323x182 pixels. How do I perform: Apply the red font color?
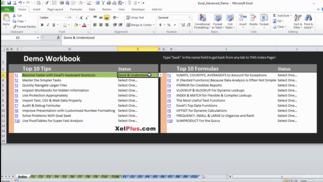coord(84,25)
